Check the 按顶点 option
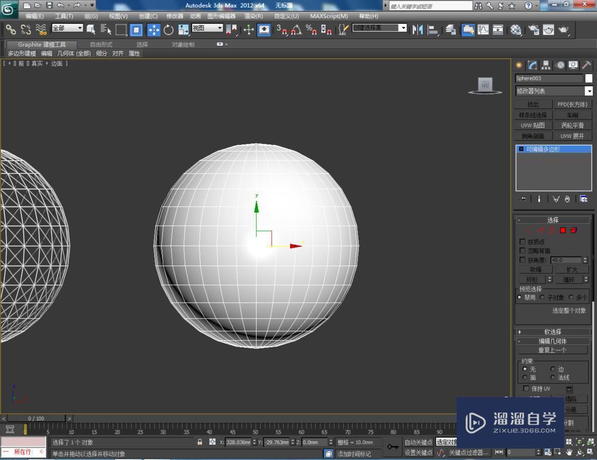Screen dimensions: 597x460 (x=522, y=242)
